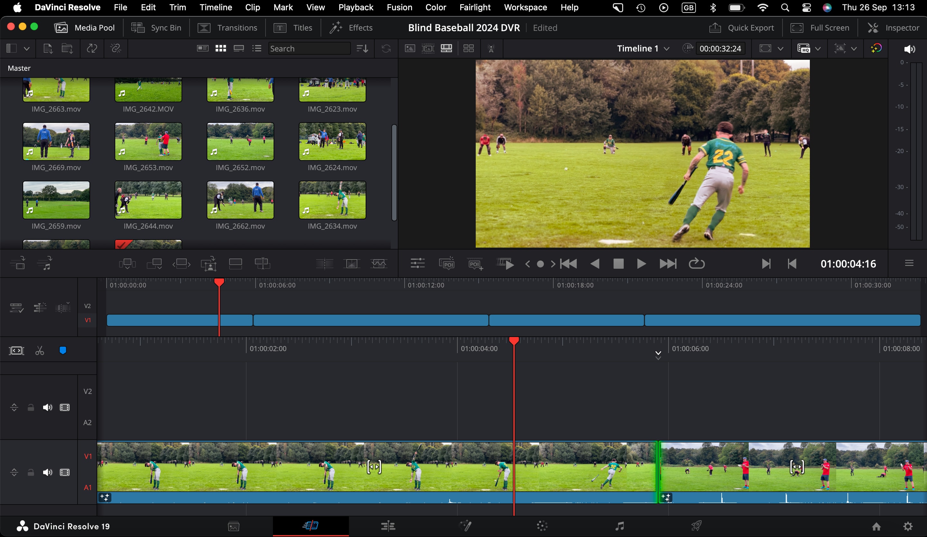
Task: Mute the V1 A1 track audio
Action: 47,472
